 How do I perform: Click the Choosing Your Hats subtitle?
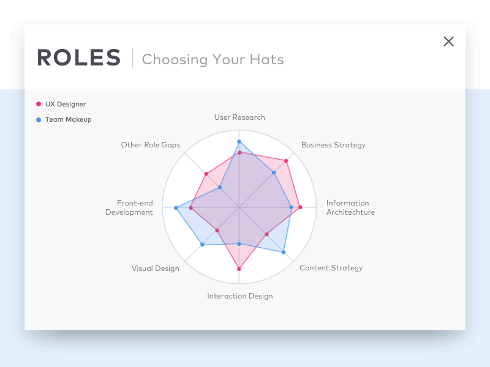(x=213, y=59)
